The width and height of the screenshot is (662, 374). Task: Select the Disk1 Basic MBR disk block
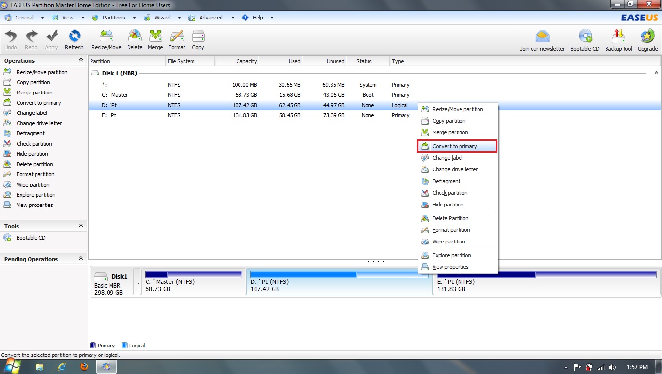click(111, 282)
